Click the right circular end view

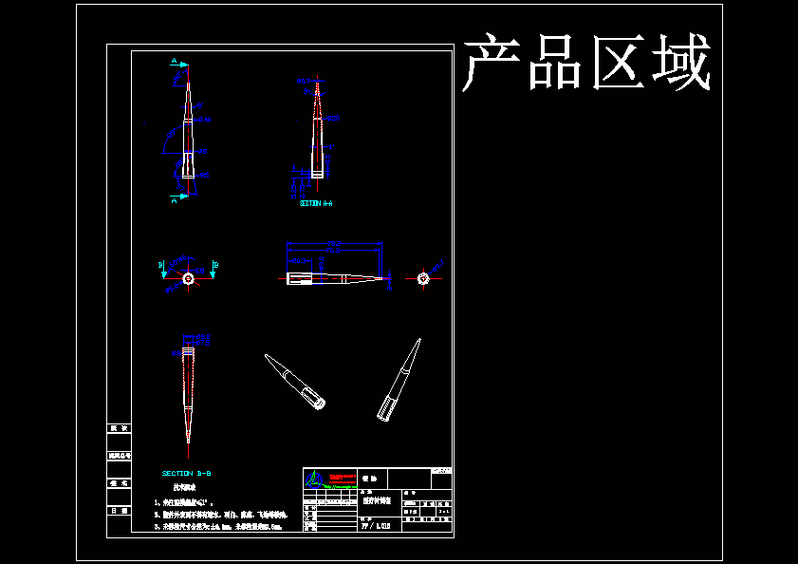click(422, 277)
